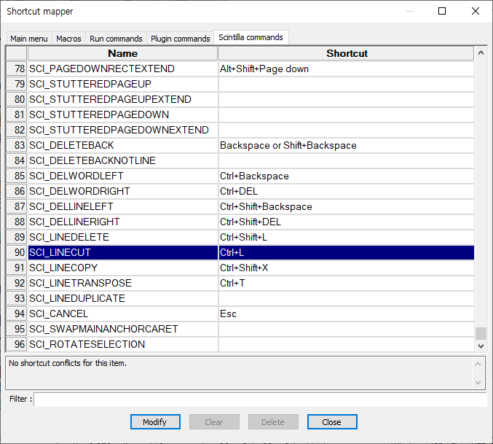Click the Name column header
This screenshot has height=444, width=493.
point(122,53)
